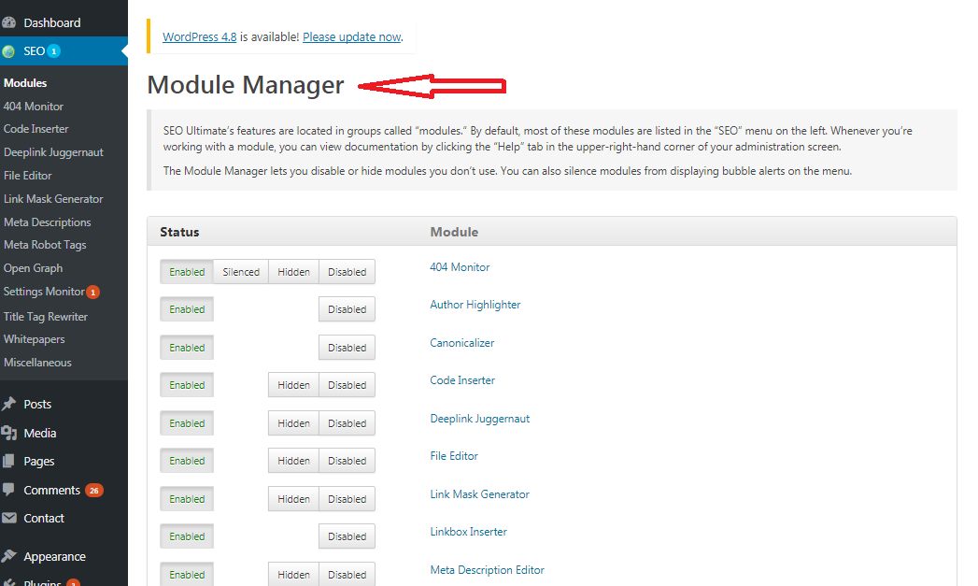Click the SEO notification badge showing 1
This screenshot has width=978, height=586.
(54, 51)
